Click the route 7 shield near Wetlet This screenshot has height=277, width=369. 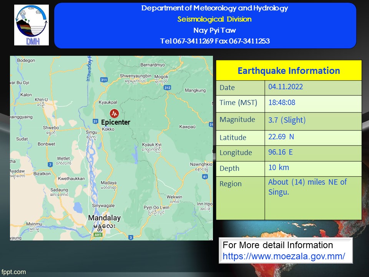pyautogui.click(x=50, y=164)
